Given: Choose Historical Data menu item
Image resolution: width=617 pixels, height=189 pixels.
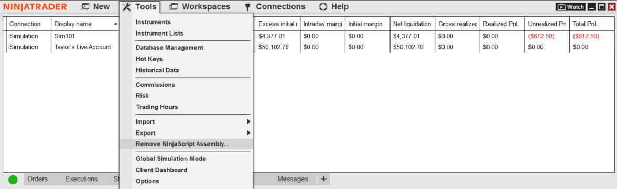Looking at the screenshot, I should pos(157,70).
